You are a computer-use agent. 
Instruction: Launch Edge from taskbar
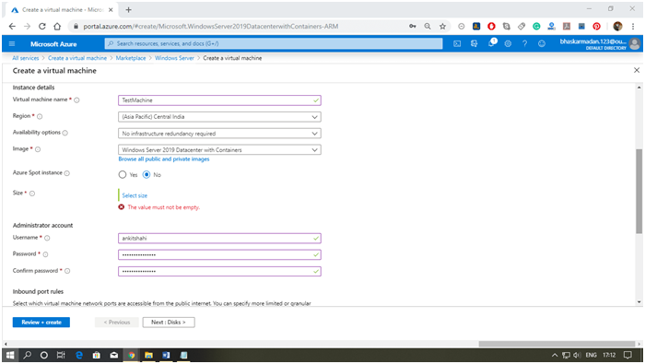coord(79,355)
